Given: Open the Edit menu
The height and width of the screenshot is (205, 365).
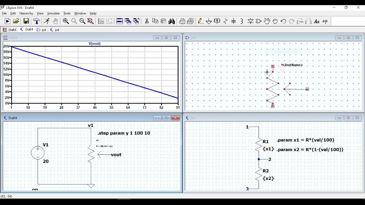Looking at the screenshot, I should [13, 13].
